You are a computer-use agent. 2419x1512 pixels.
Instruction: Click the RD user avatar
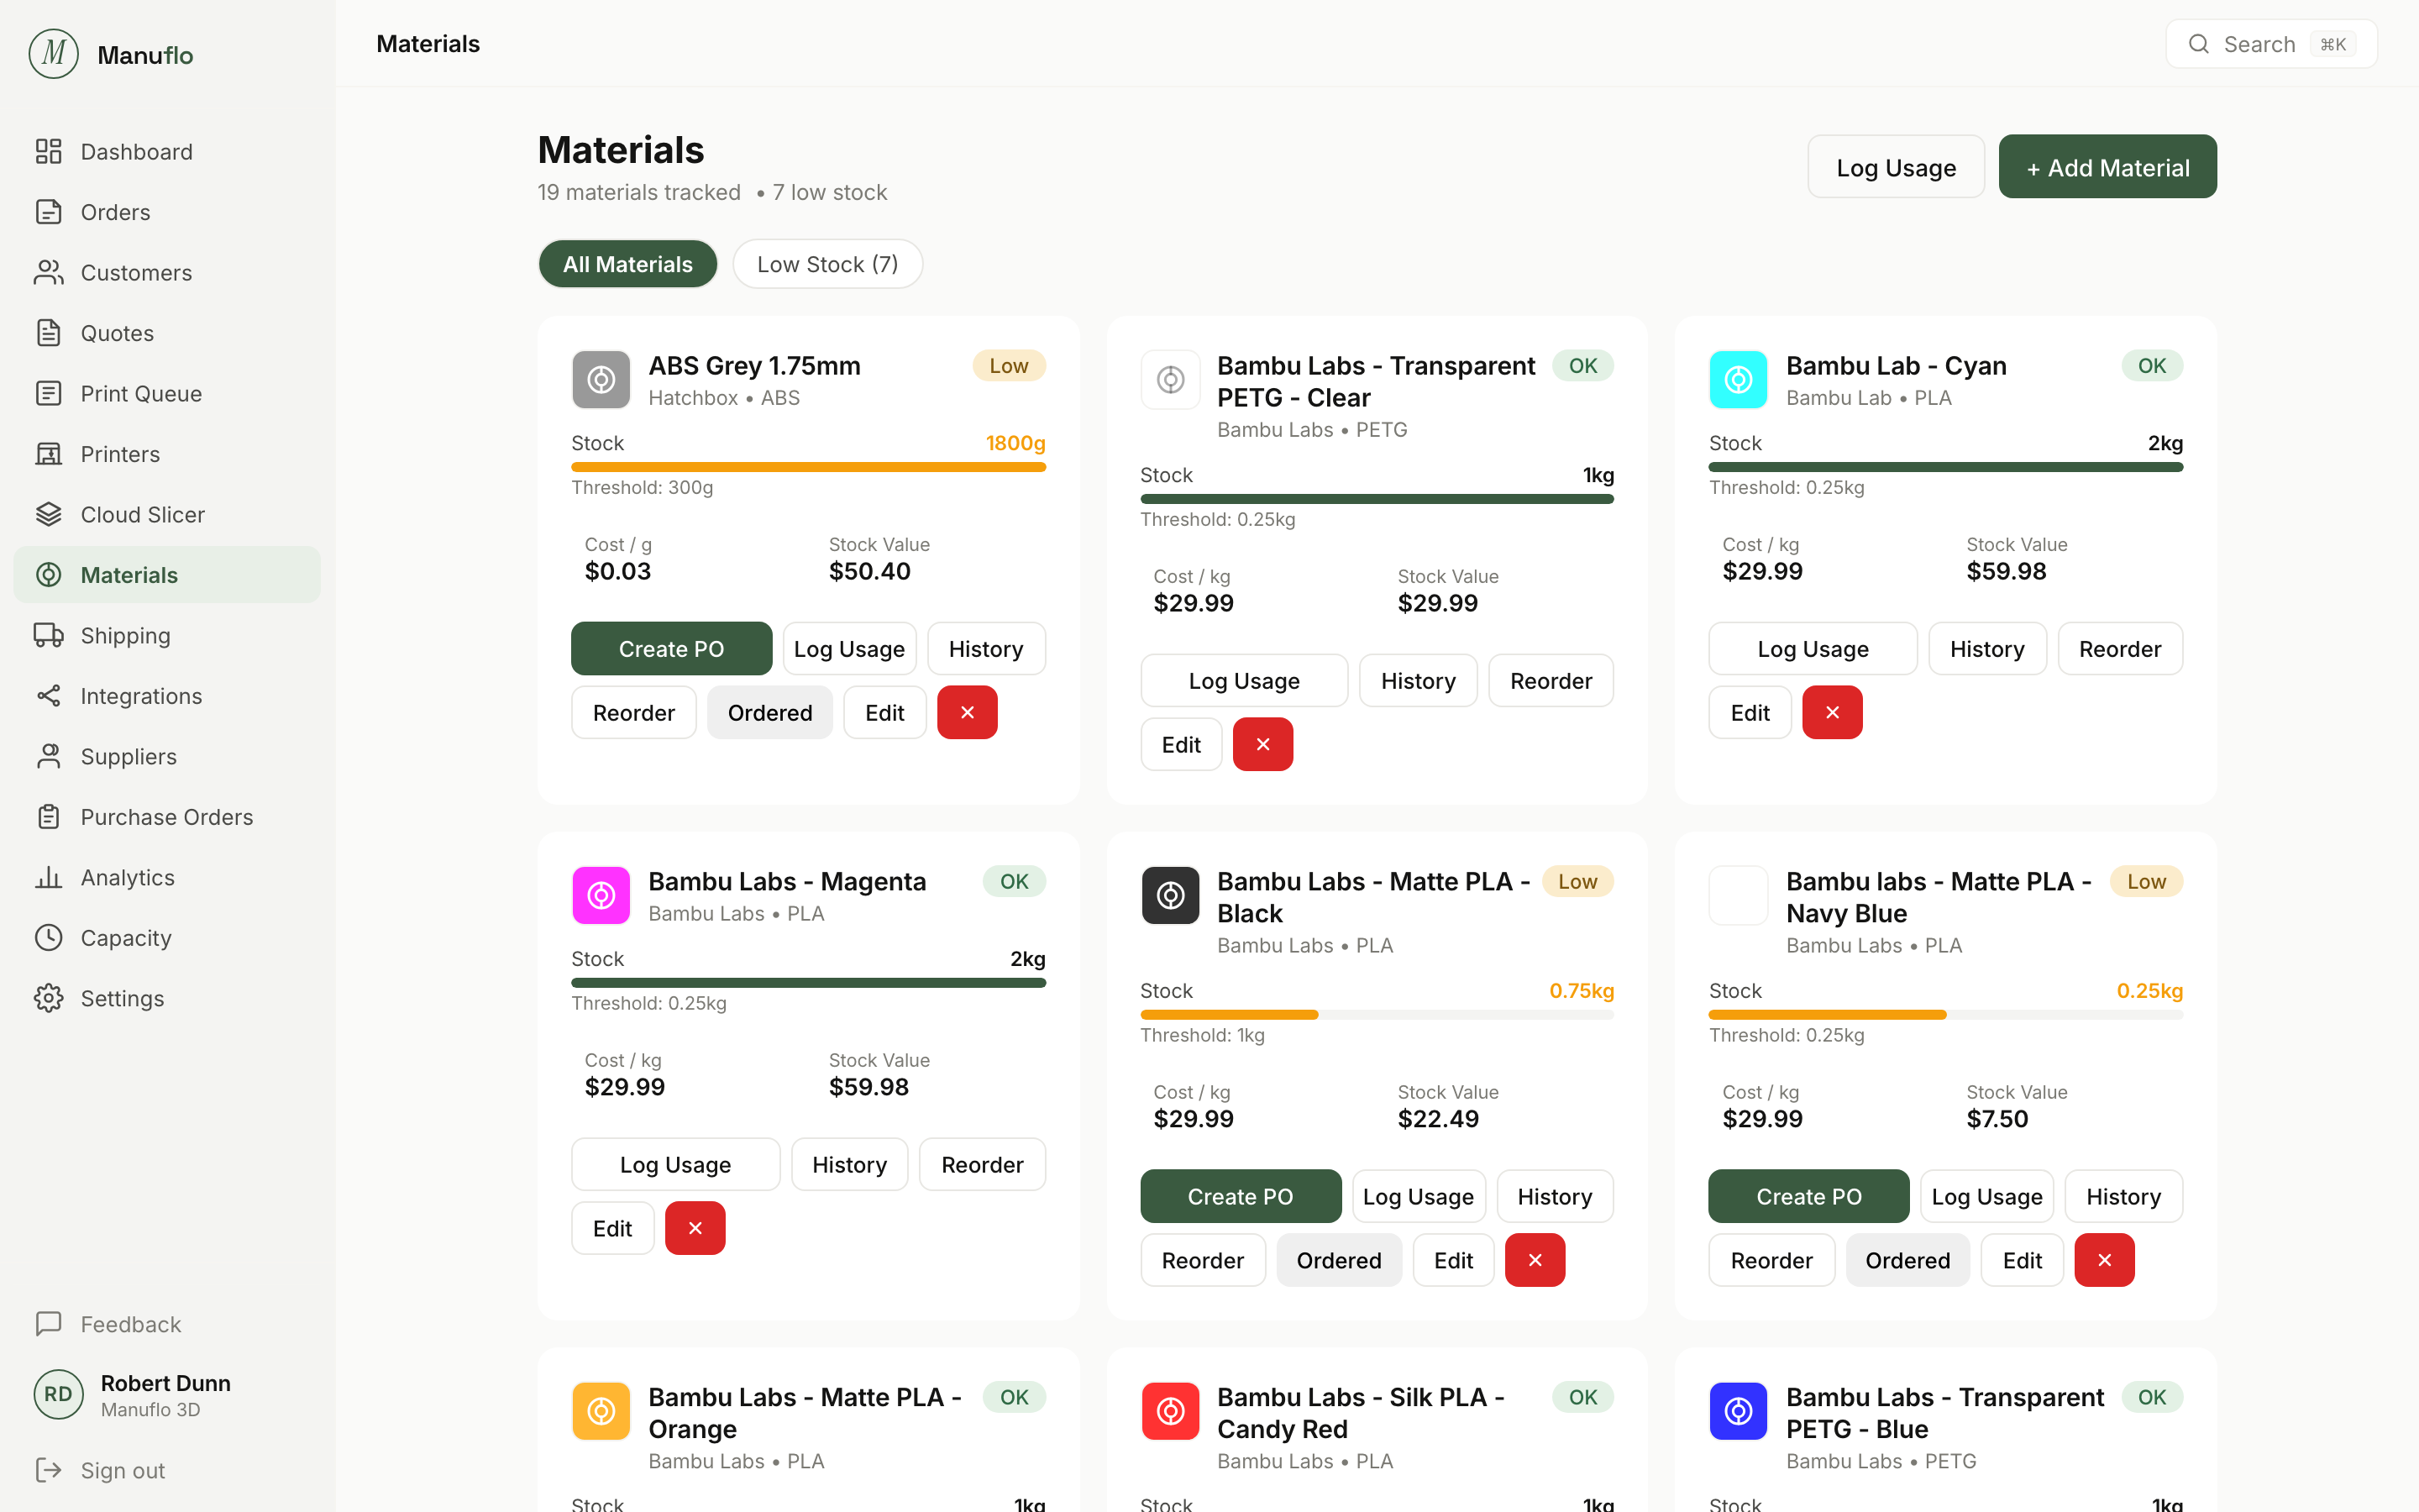click(x=58, y=1395)
